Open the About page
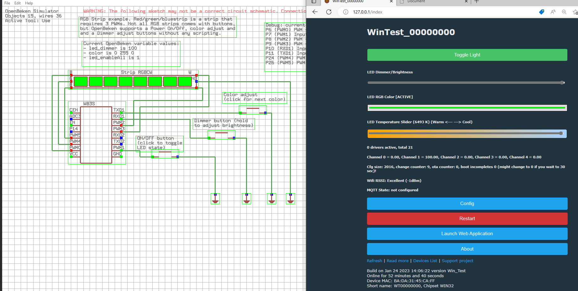The width and height of the screenshot is (578, 291). (467, 249)
